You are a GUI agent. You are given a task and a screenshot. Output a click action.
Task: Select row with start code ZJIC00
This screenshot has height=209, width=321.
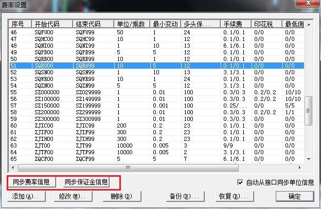coord(156,126)
